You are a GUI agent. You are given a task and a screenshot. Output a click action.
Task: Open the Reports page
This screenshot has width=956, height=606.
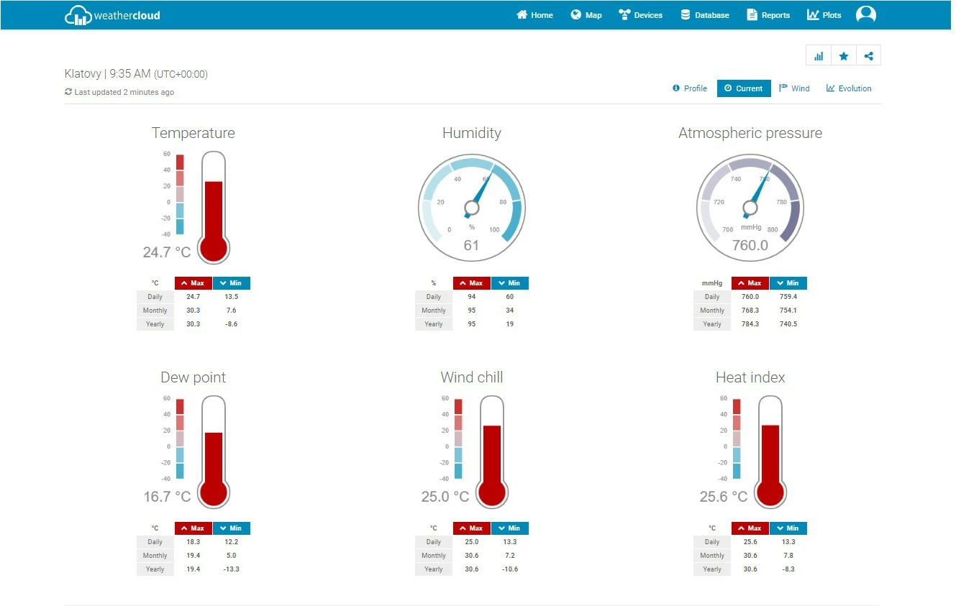tap(768, 15)
